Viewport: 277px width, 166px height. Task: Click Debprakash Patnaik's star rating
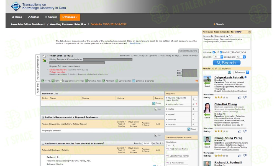(x=221, y=97)
